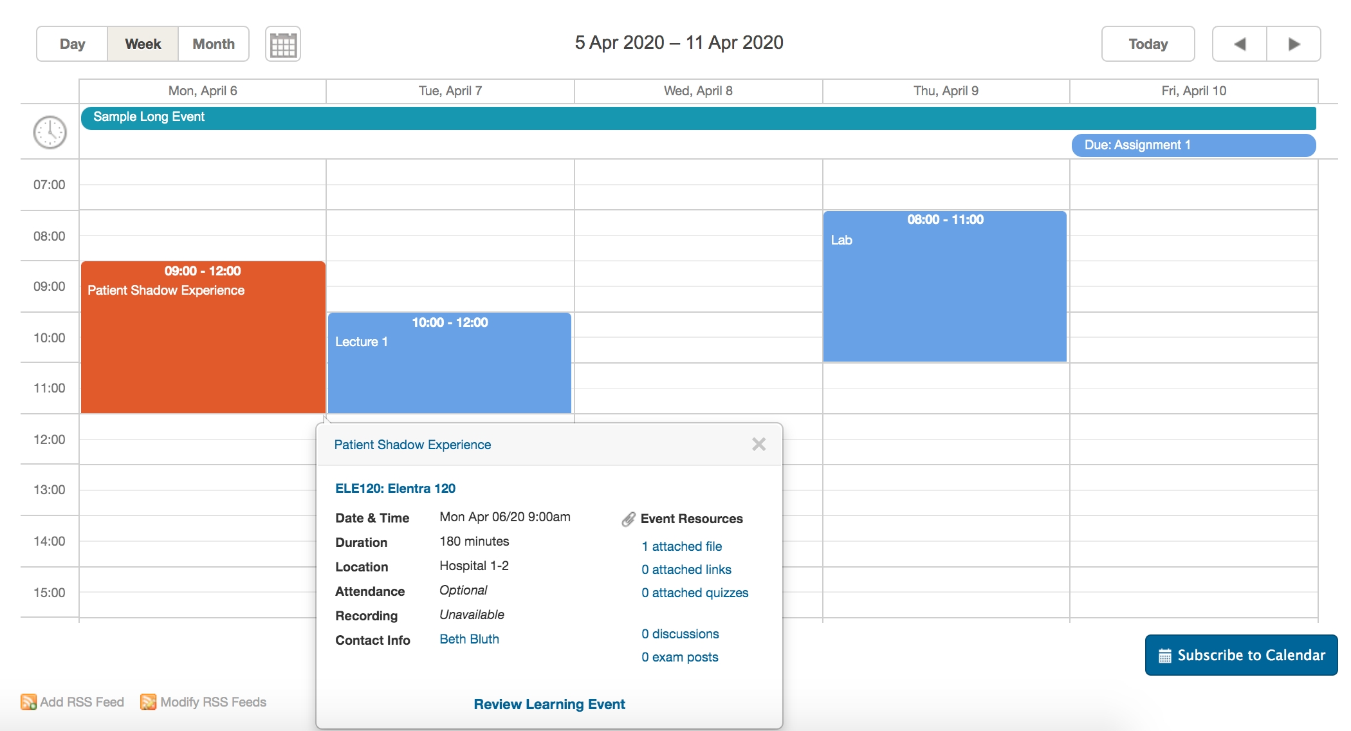Click the Modify RSS Feeds icon
The width and height of the screenshot is (1351, 731).
point(148,702)
